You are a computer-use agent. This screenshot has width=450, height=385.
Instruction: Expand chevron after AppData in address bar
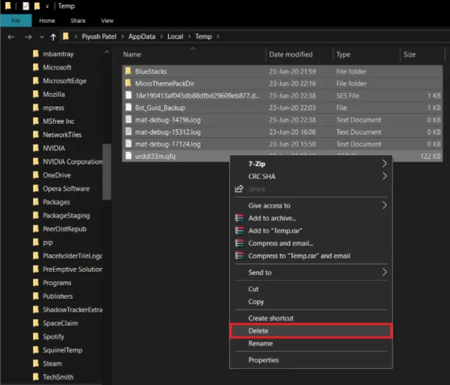161,36
